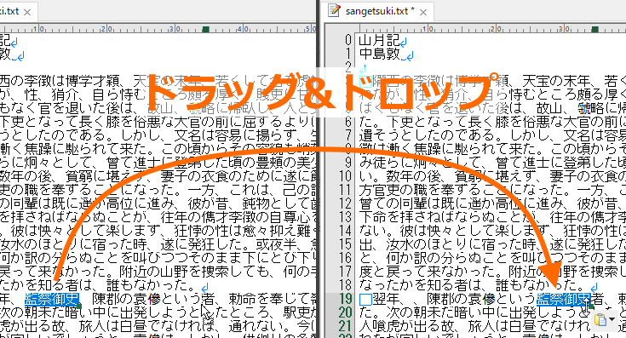Click line number 16 in the right pane
The width and height of the screenshot is (626, 338).
pyautogui.click(x=345, y=257)
